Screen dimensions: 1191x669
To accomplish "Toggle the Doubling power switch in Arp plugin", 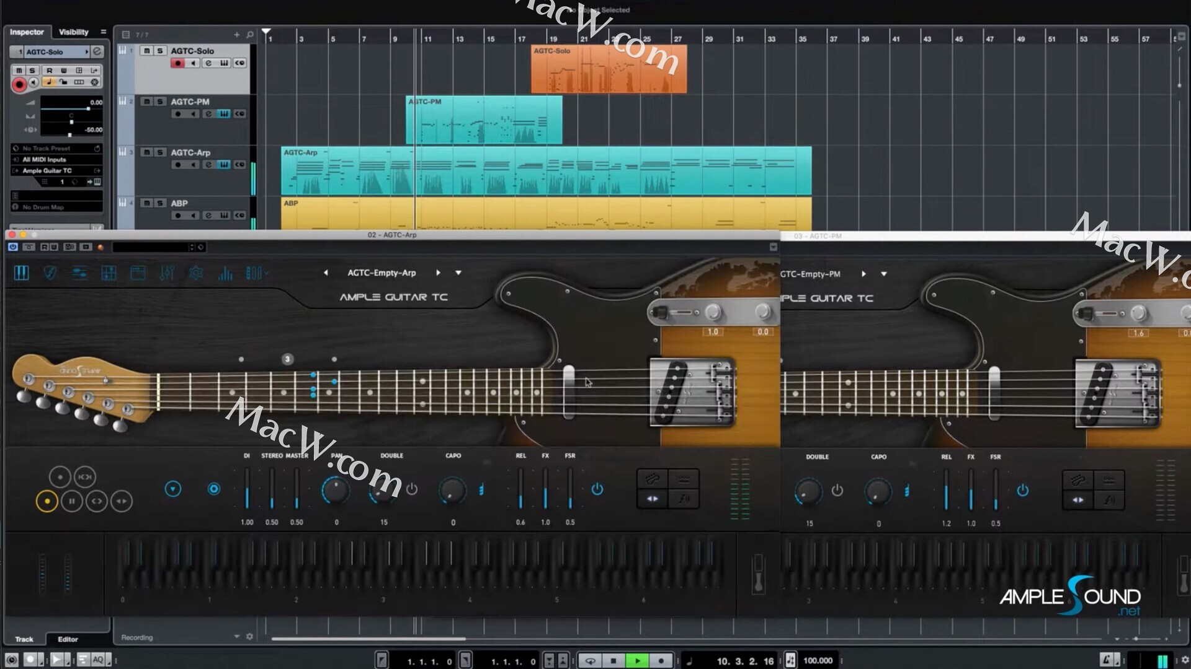I will [x=412, y=489].
